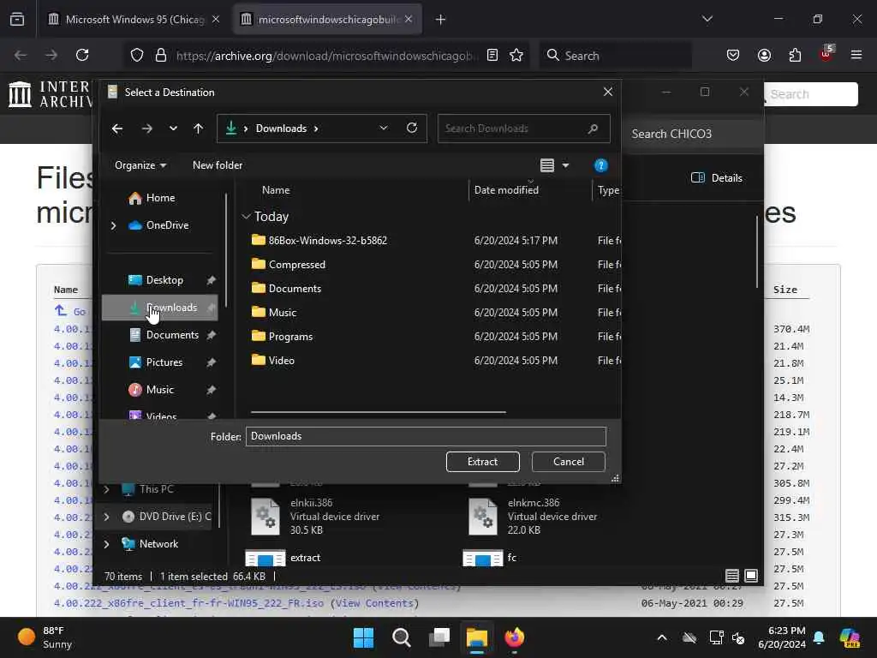Unpin Desktop pin icon
The height and width of the screenshot is (658, 877).
(211, 280)
